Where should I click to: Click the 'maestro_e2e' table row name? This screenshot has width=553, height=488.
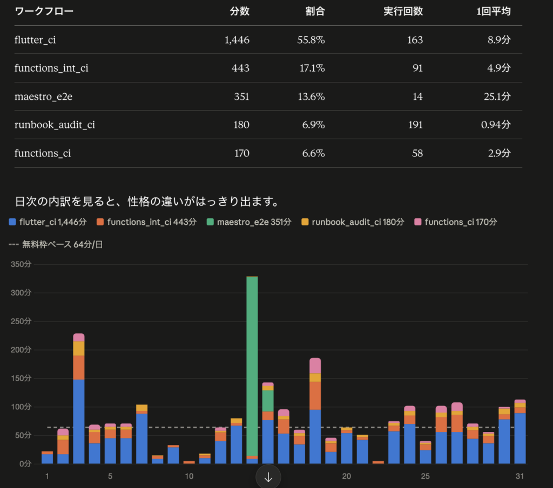click(x=43, y=97)
